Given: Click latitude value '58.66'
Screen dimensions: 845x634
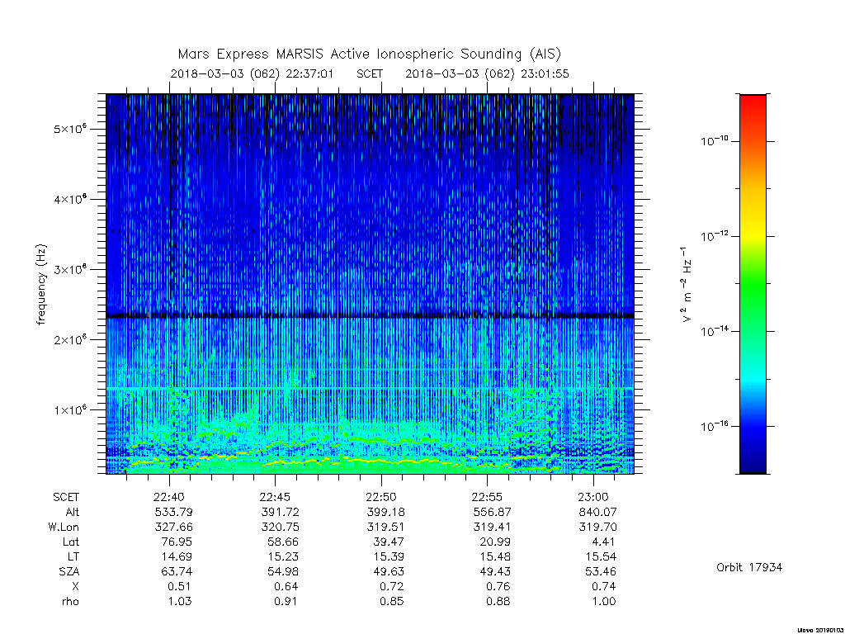Looking at the screenshot, I should [283, 542].
